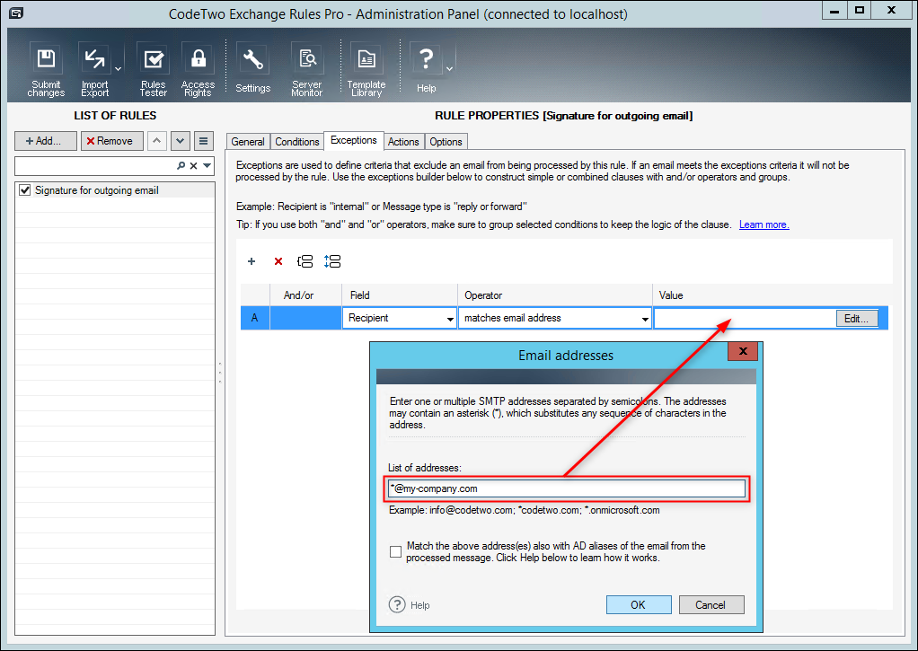
Task: Select exception row A
Action: click(x=255, y=318)
